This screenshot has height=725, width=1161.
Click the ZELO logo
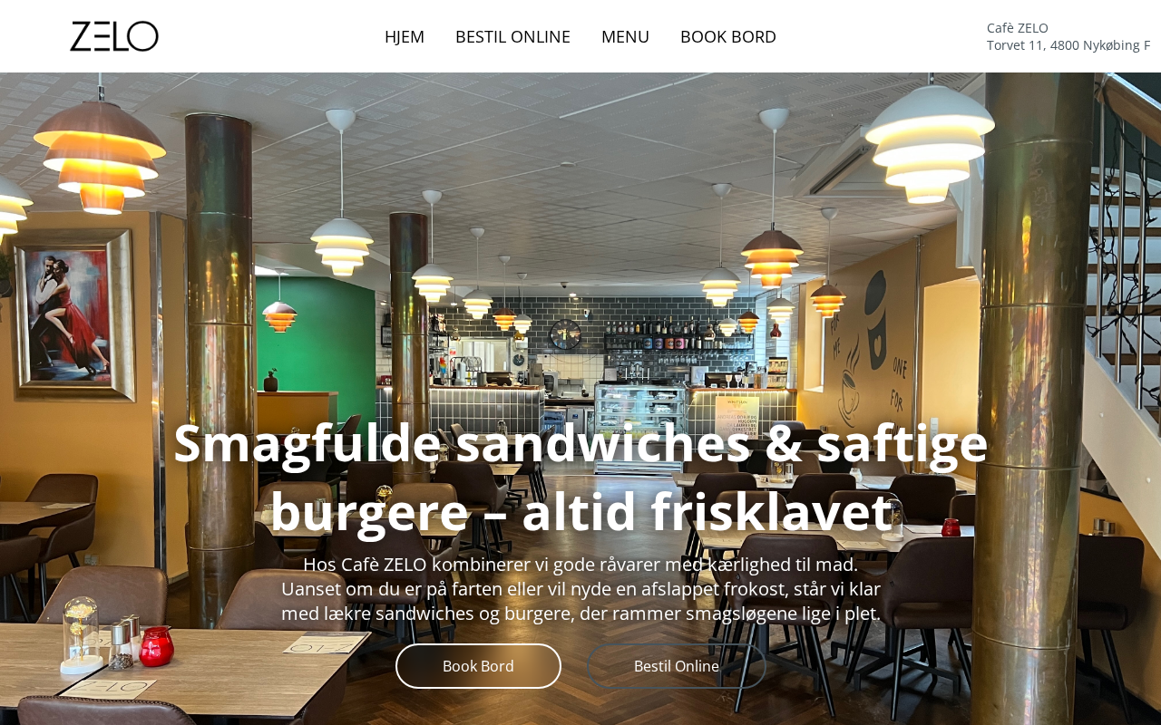114,36
